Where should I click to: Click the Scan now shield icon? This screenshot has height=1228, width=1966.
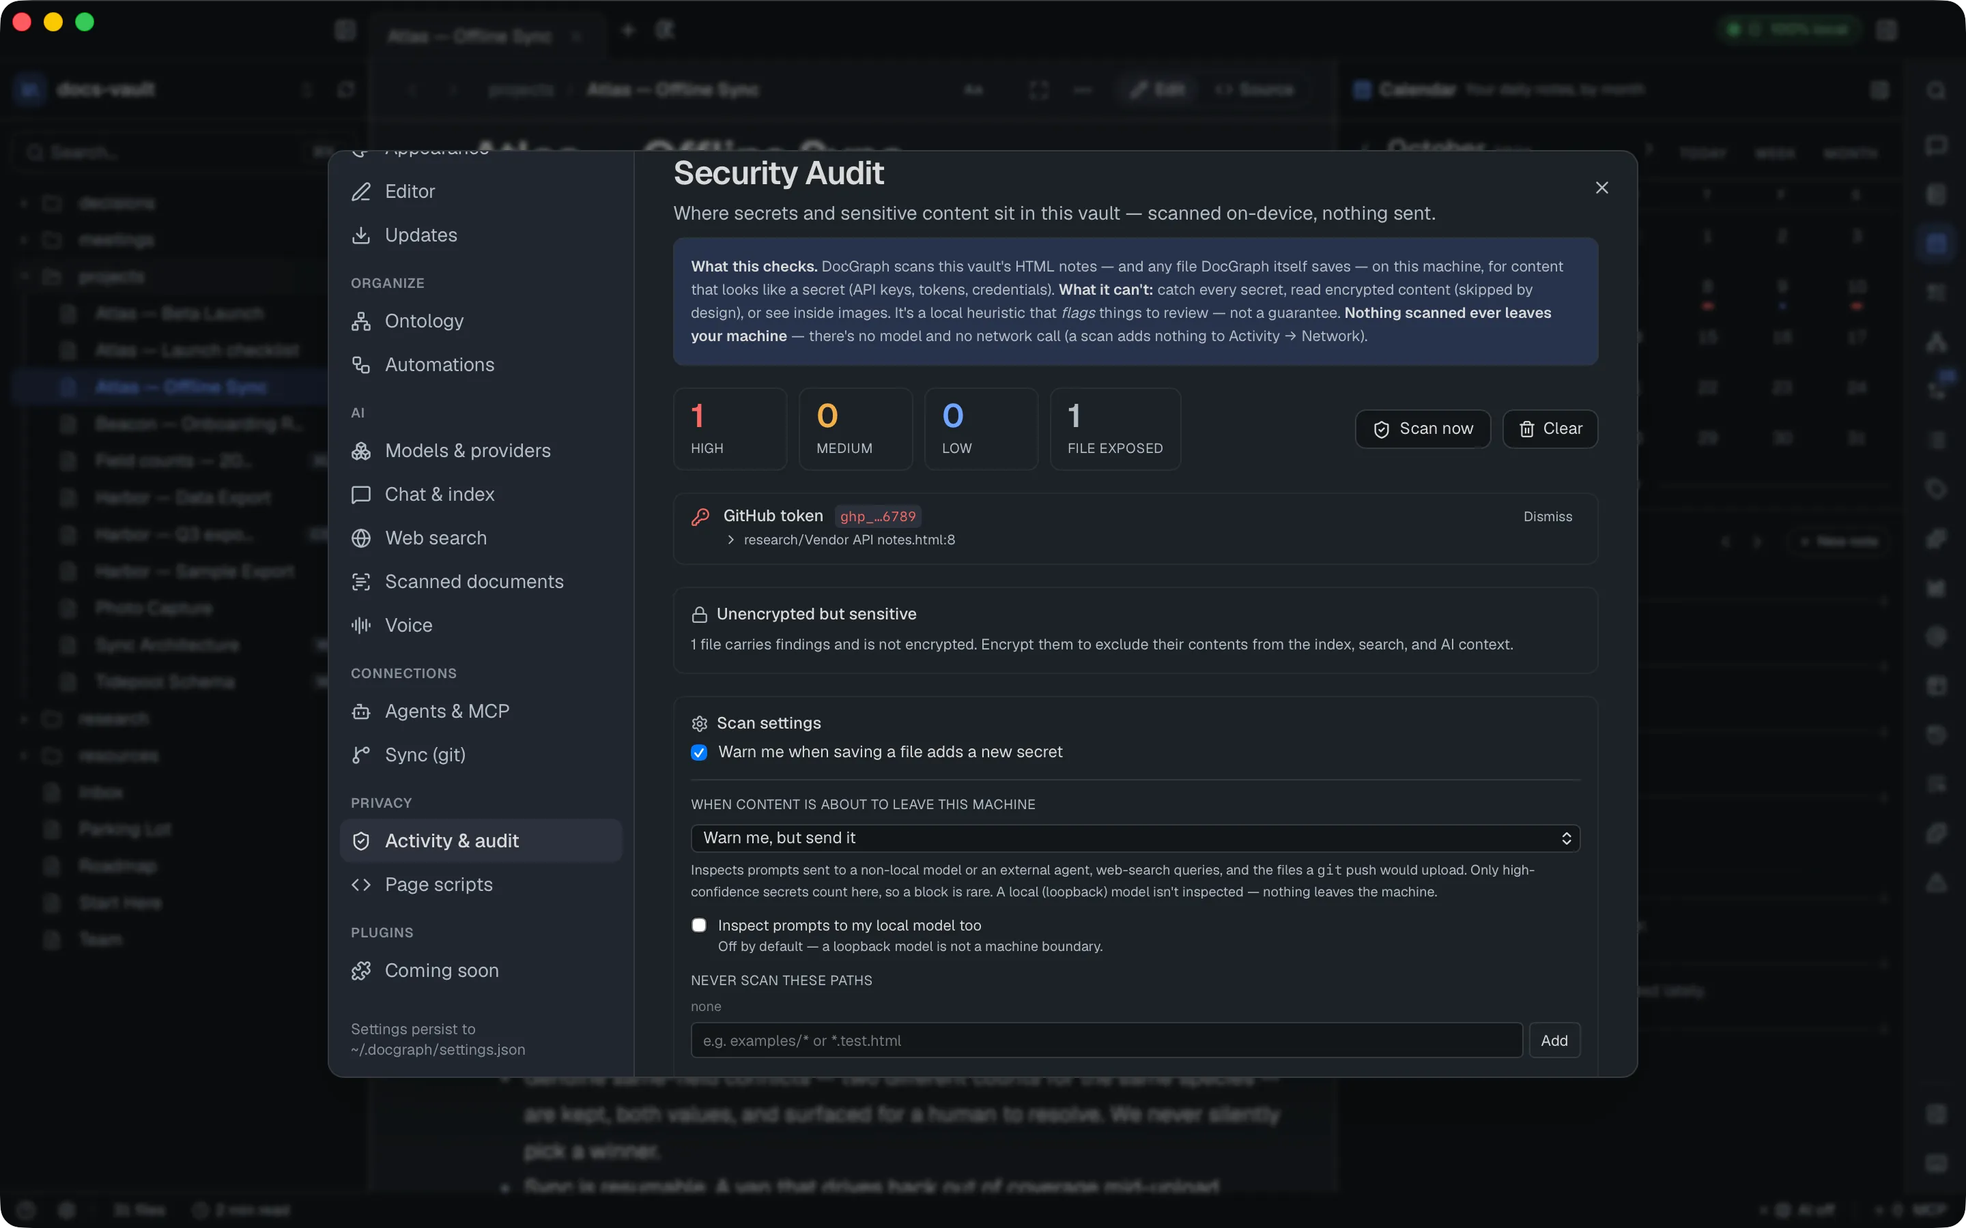point(1381,430)
